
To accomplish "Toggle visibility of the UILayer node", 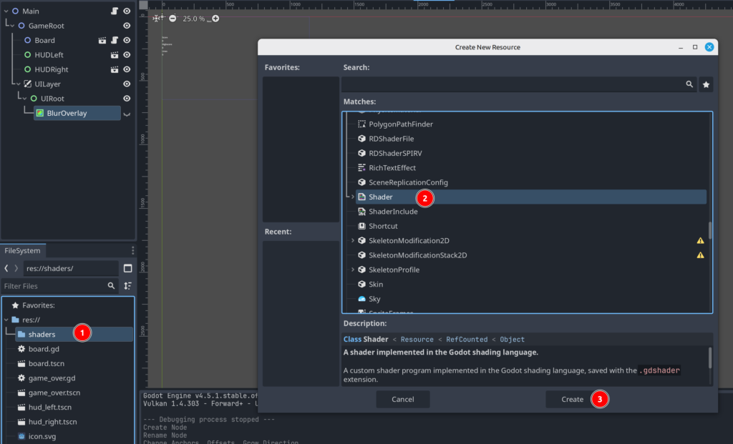I will [x=127, y=84].
